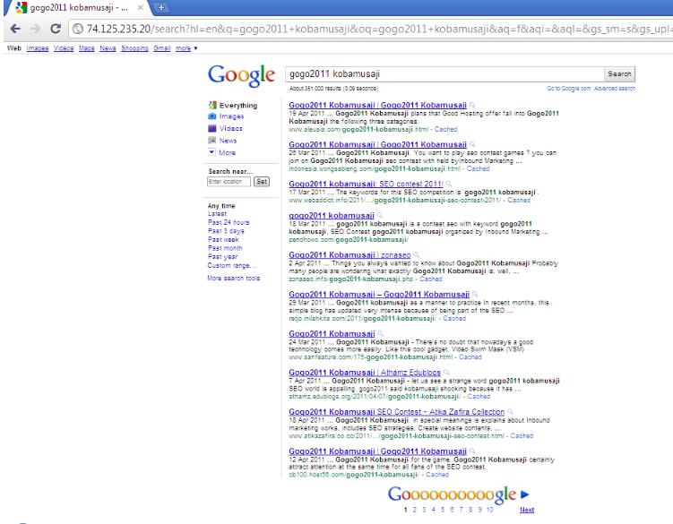Open Shopping in the top navigation bar
This screenshot has width=673, height=524.
pos(134,48)
